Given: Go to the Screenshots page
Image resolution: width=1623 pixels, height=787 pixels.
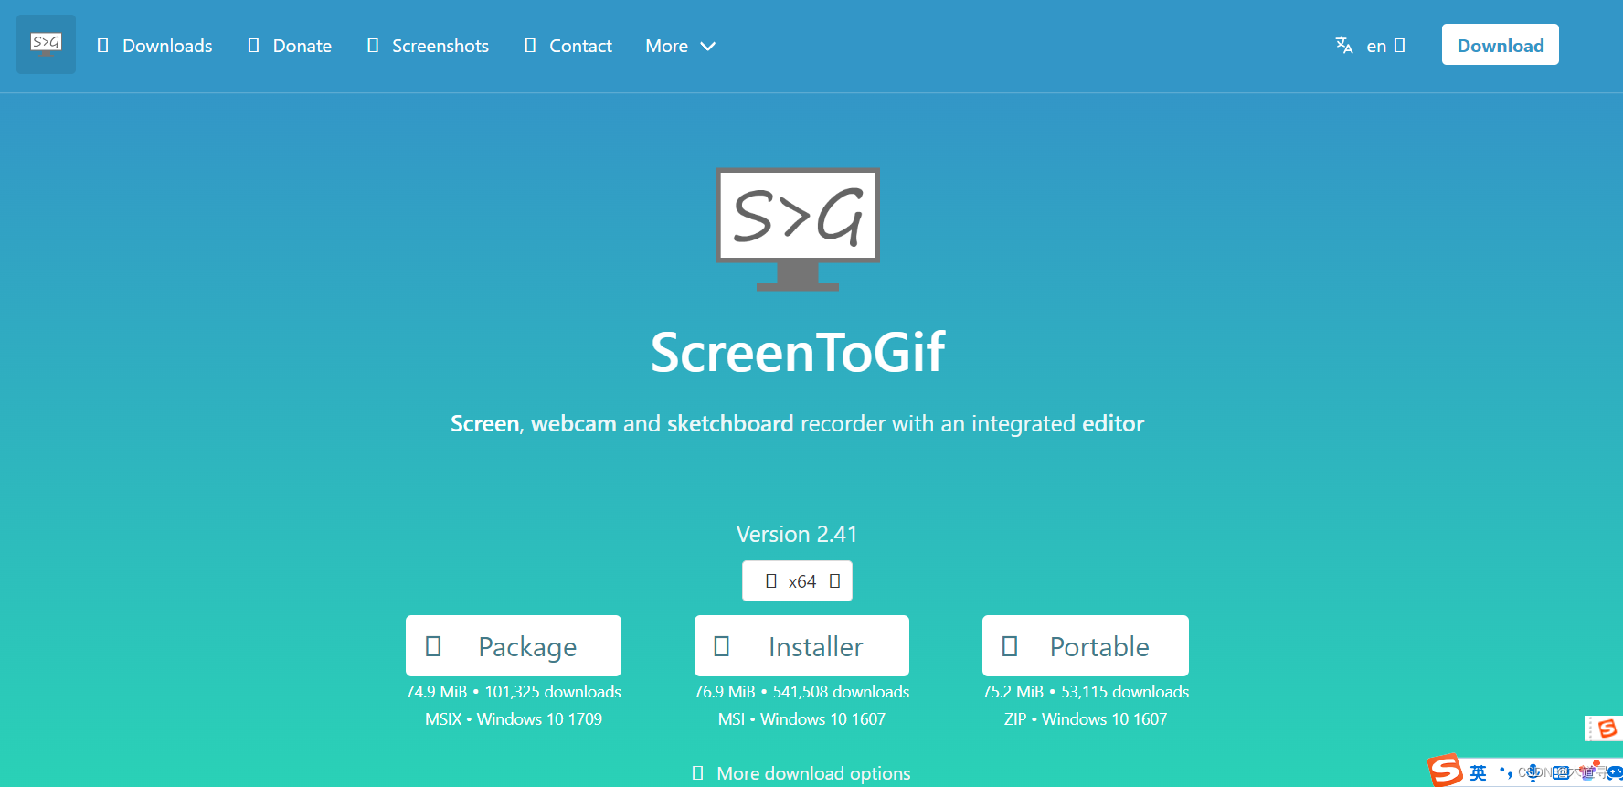Looking at the screenshot, I should pyautogui.click(x=428, y=46).
